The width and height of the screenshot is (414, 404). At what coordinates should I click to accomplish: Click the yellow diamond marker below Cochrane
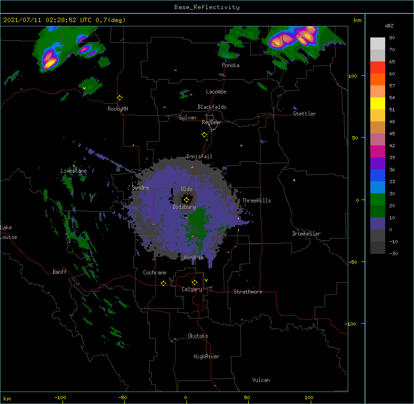163,283
